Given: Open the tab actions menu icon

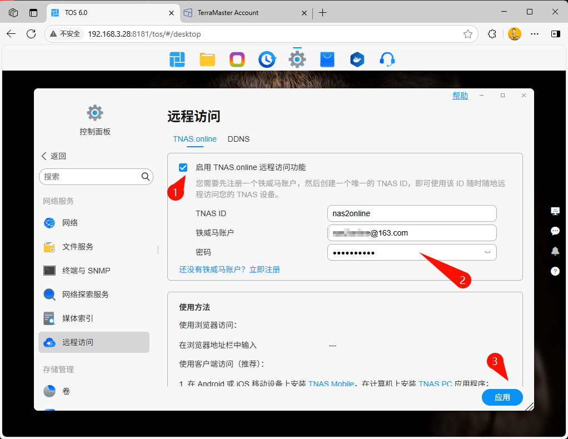Looking at the screenshot, I should tap(33, 13).
